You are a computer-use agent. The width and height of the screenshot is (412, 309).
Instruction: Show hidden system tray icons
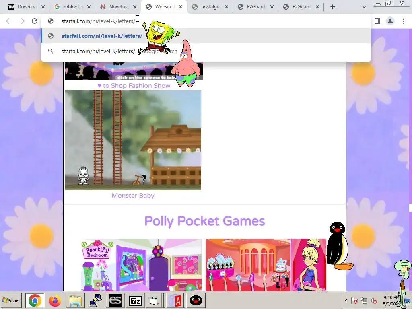tap(346, 300)
